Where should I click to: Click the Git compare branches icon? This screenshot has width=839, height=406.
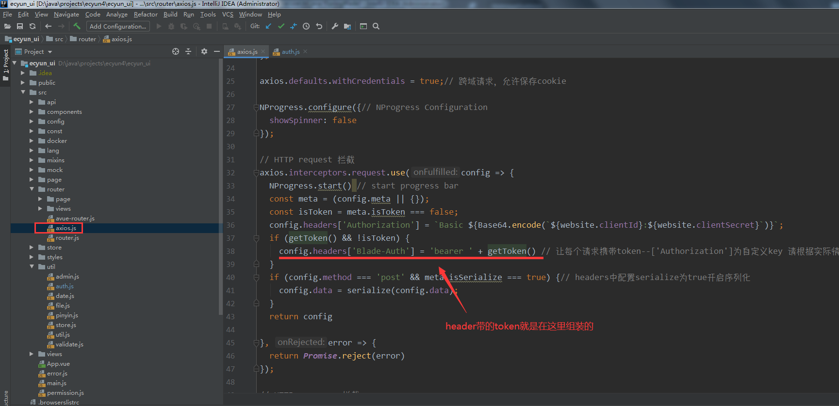[294, 26]
